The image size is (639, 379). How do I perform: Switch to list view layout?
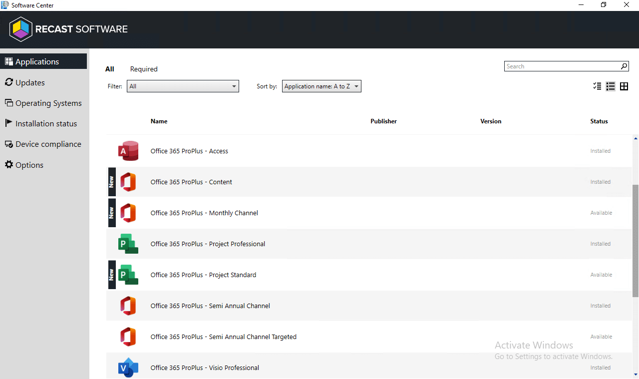click(611, 86)
